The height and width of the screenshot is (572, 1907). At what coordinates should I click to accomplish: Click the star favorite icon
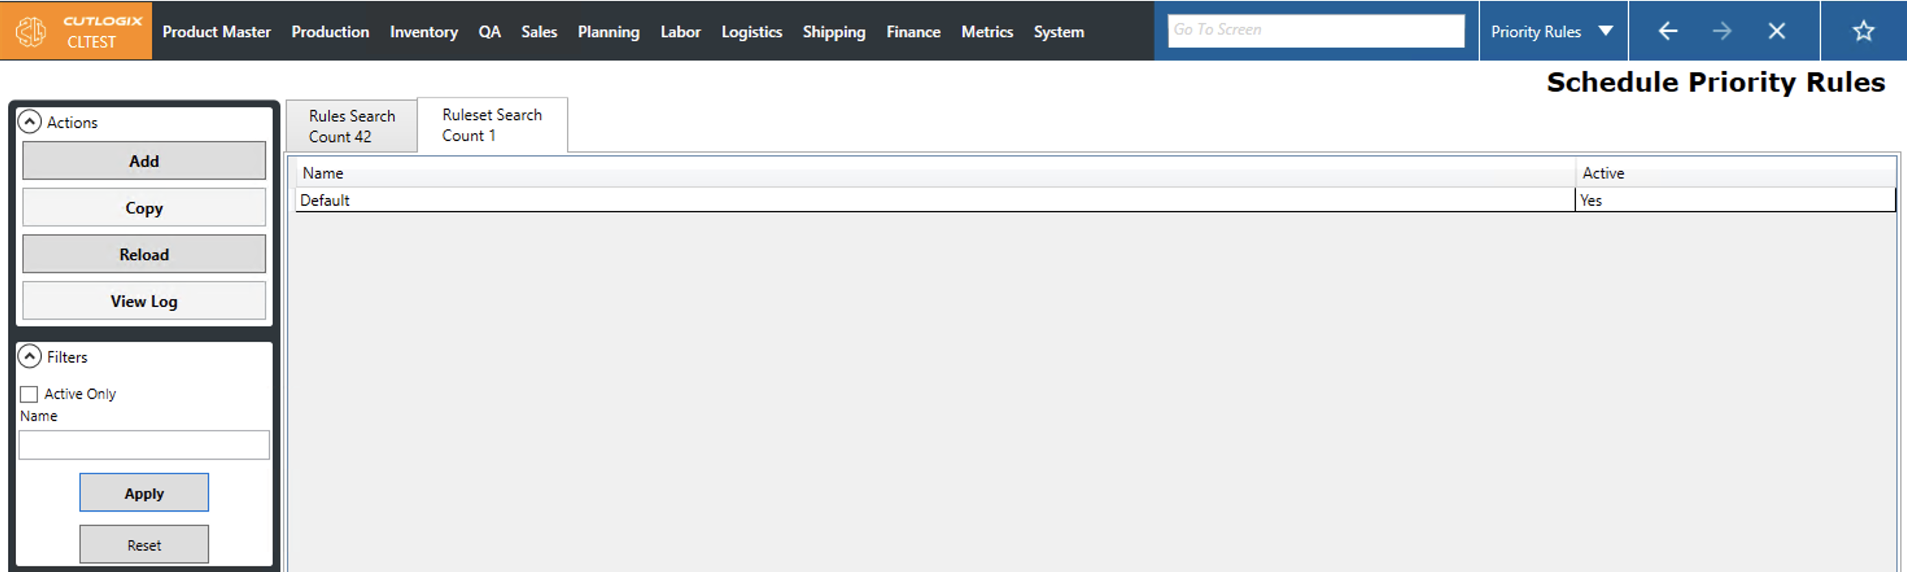click(x=1863, y=31)
